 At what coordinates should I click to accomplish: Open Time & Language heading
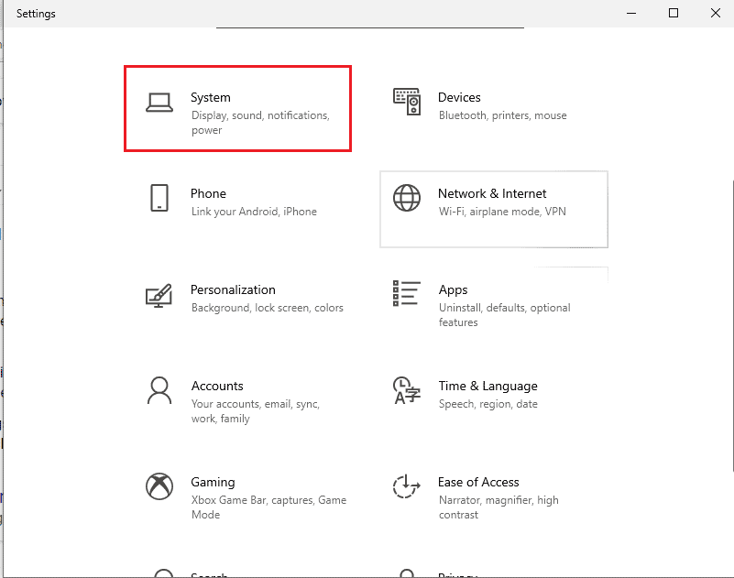click(x=488, y=387)
